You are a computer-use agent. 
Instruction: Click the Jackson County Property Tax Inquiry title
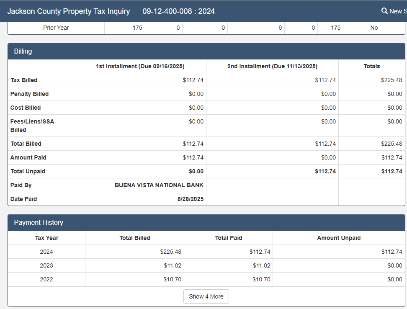(69, 11)
